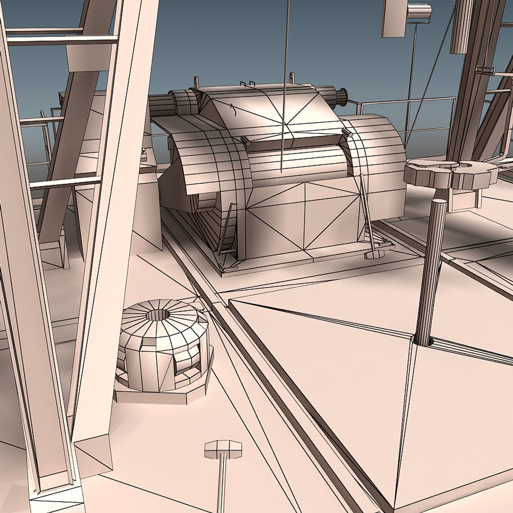Select the vertical fluted pipe through the floor
Image resolution: width=513 pixels, height=513 pixels.
[430, 273]
